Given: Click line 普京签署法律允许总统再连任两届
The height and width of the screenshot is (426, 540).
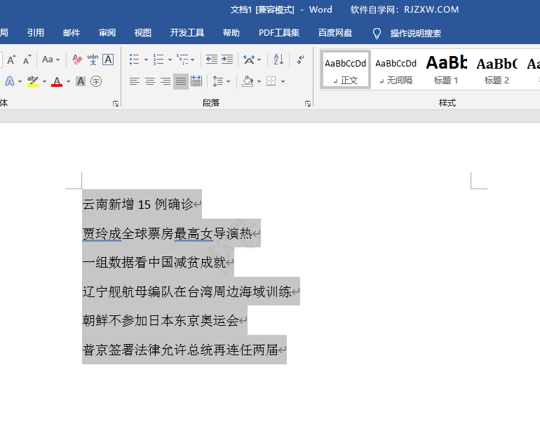Looking at the screenshot, I should pos(180,350).
